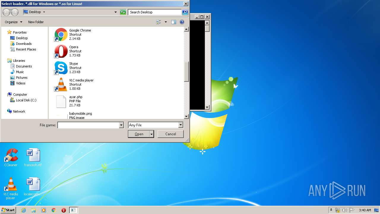Viewport: 380px width, 214px height.
Task: Open CCleaner desktop shortcut
Action: coord(11,158)
